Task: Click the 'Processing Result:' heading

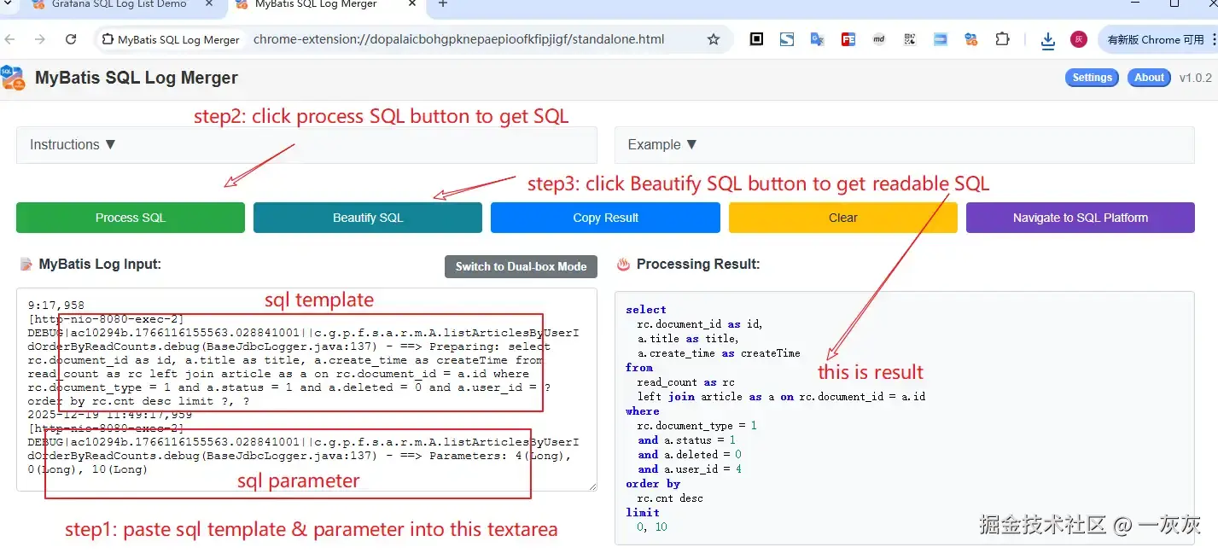Action: coord(698,265)
